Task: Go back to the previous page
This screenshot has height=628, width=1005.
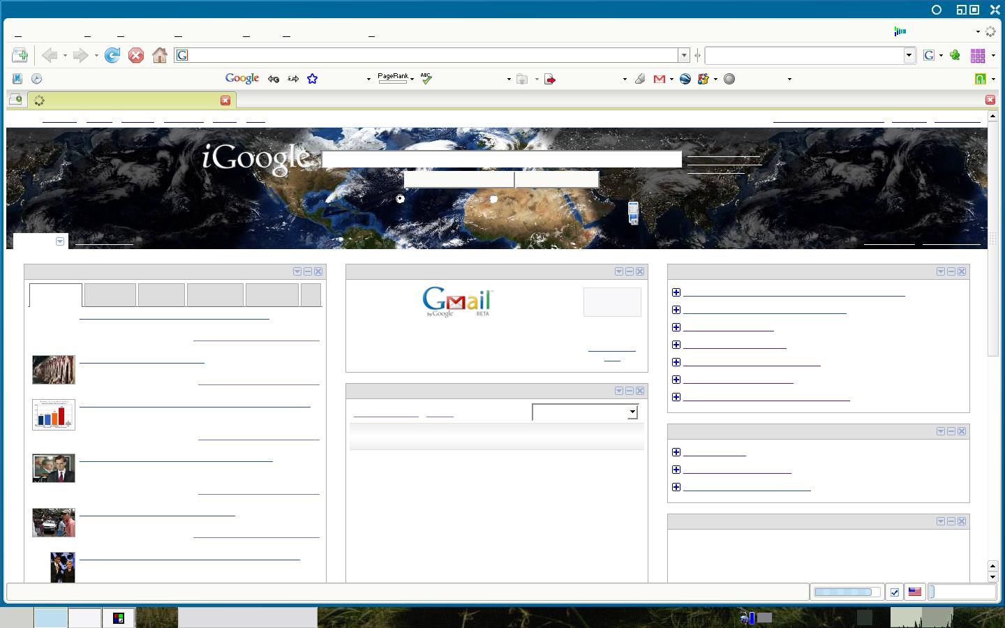Action: coord(49,55)
